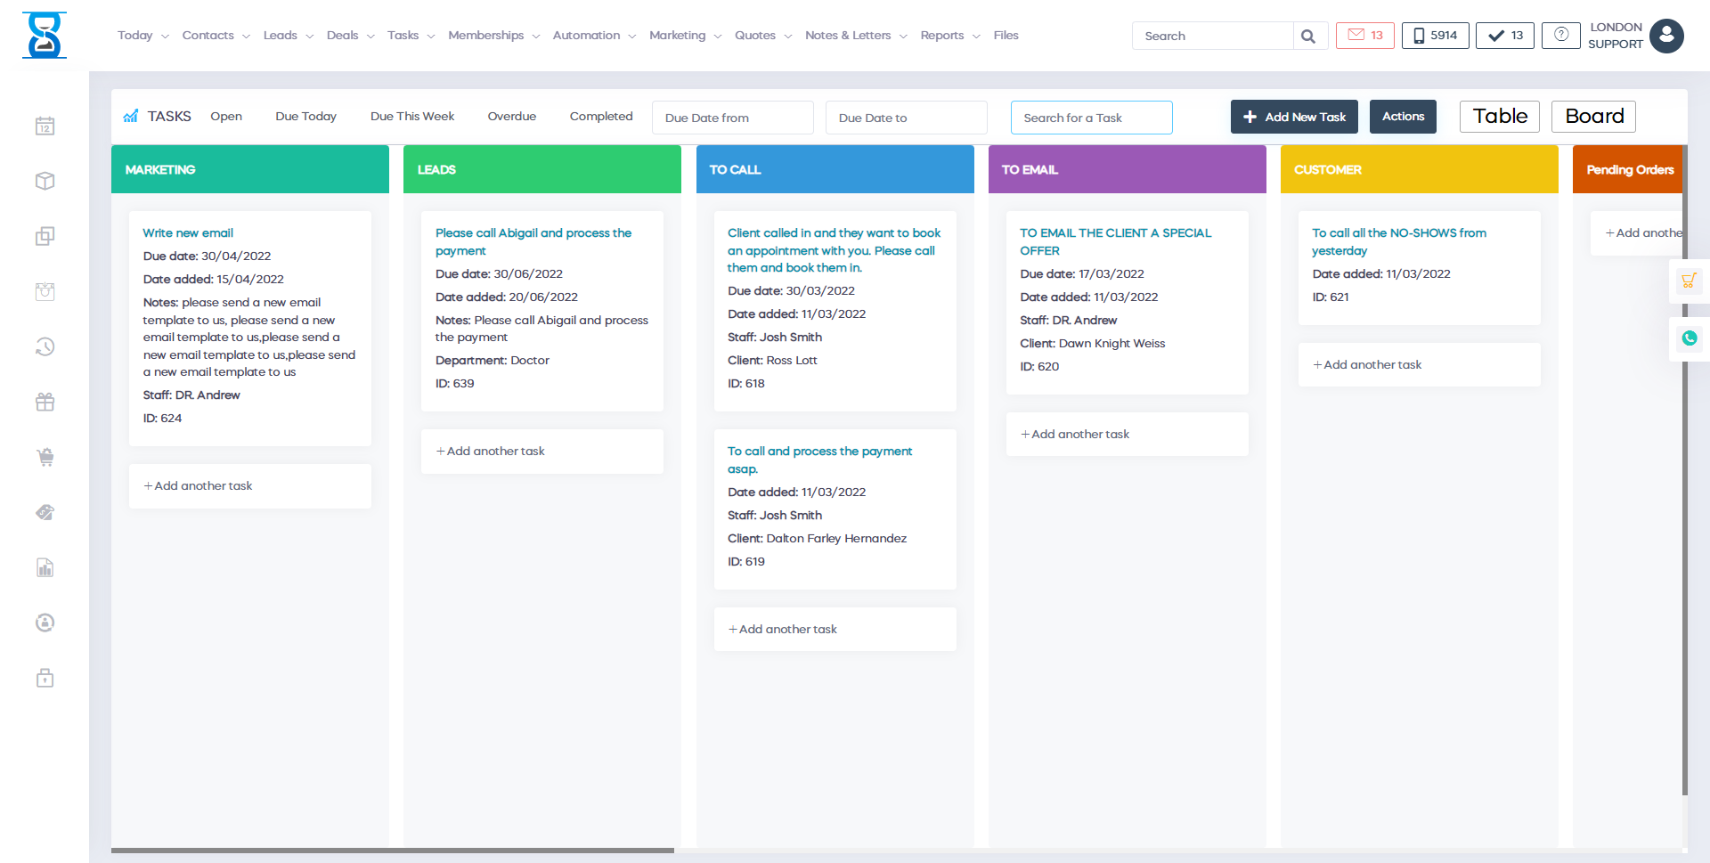
Task: Click the Add New Task button
Action: point(1294,117)
